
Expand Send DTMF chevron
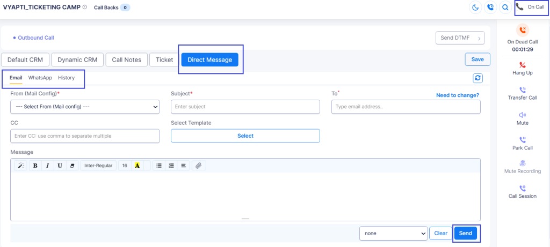coord(479,38)
